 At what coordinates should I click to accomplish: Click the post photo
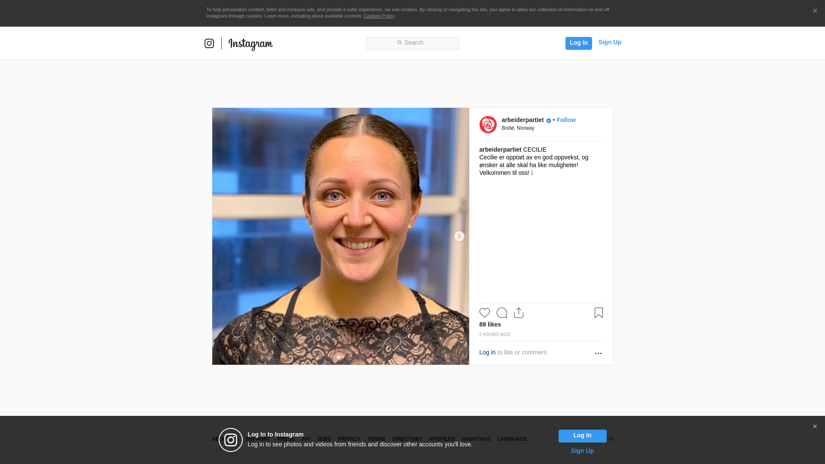(x=340, y=236)
